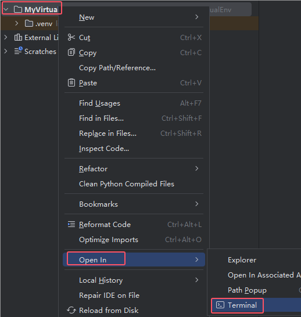
Task: Click the Scratches and Consoles icon
Action: [x=18, y=51]
